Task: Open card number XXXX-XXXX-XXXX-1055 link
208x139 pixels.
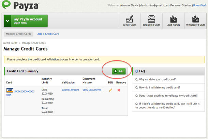Action: coord(20,93)
